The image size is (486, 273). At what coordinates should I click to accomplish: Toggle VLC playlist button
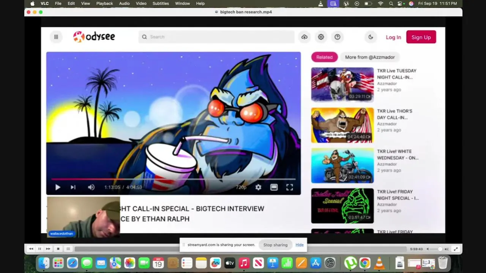click(68, 249)
